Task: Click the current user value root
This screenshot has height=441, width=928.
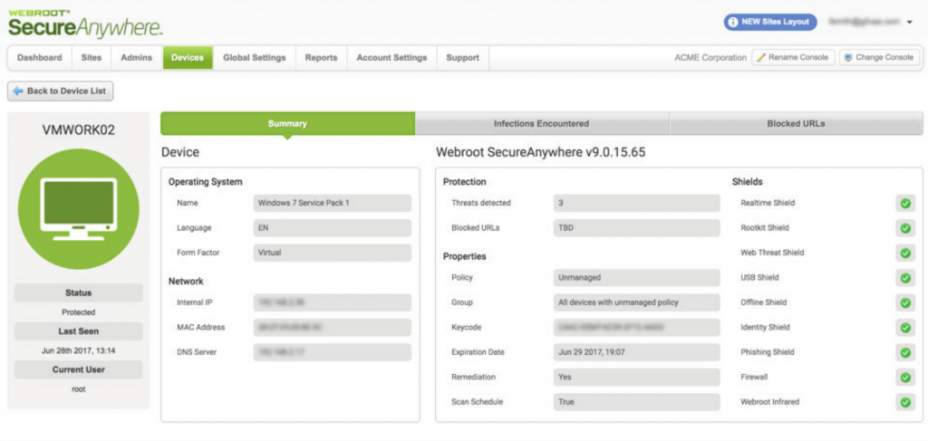Action: (79, 389)
